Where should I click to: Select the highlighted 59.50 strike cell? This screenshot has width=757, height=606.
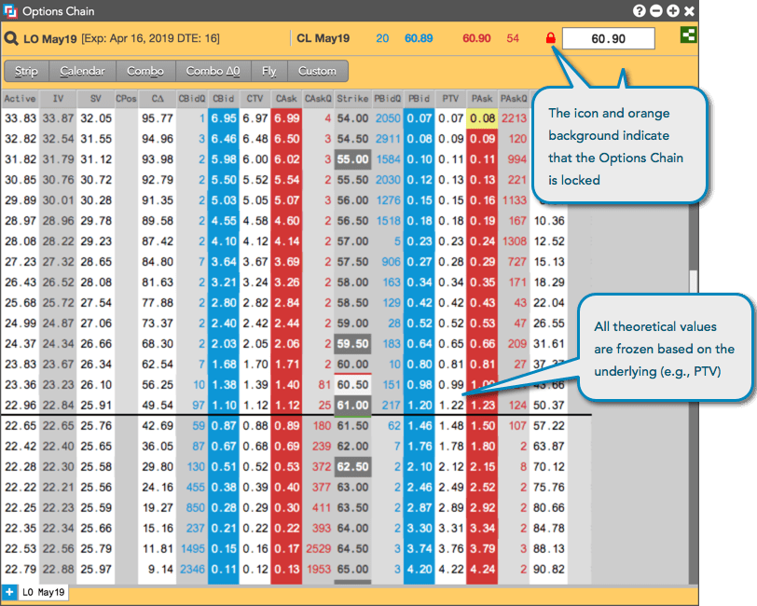click(353, 344)
